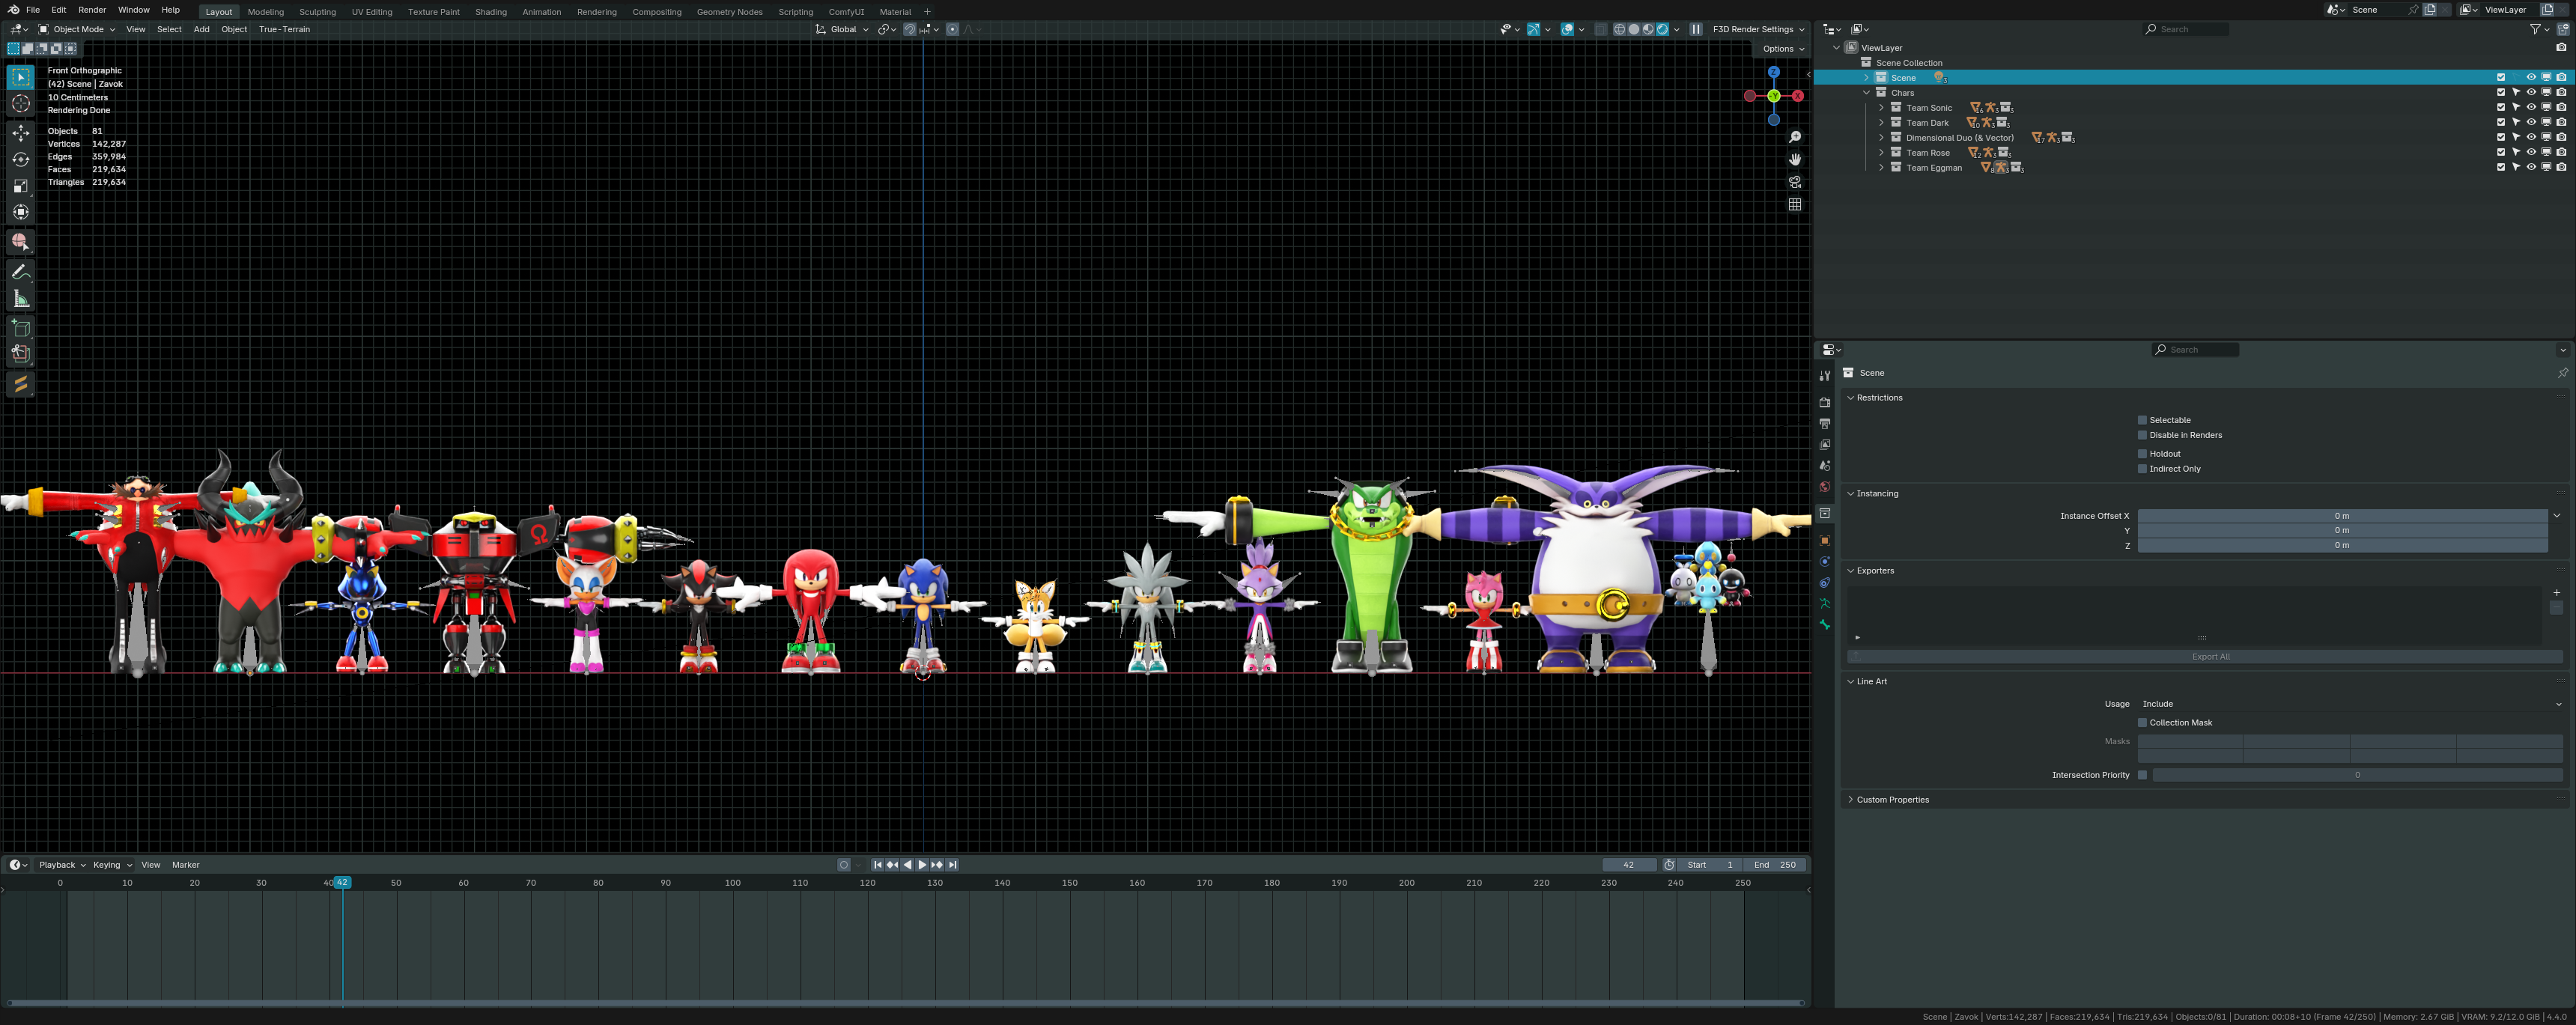
Task: Enable the Selectable restriction checkbox
Action: (x=2142, y=420)
